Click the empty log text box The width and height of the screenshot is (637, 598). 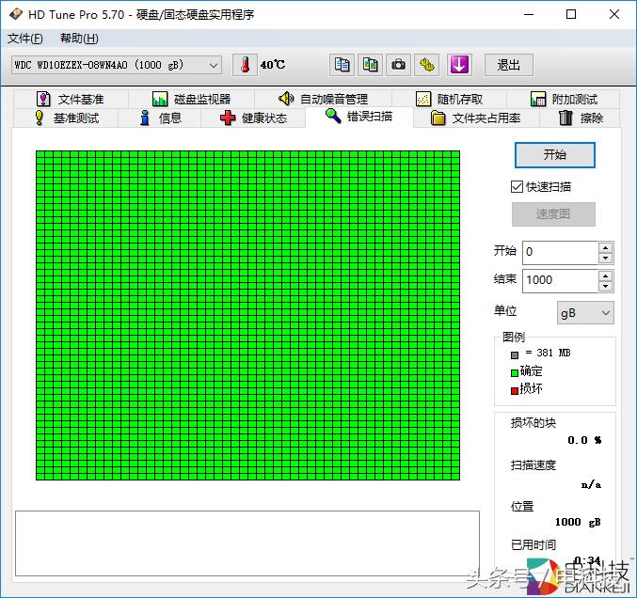(247, 543)
